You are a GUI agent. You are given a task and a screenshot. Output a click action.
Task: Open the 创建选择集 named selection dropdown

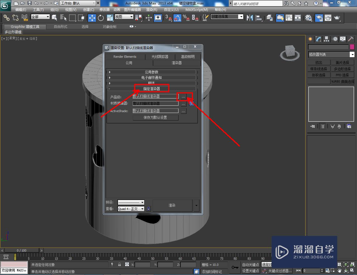tap(227, 17)
